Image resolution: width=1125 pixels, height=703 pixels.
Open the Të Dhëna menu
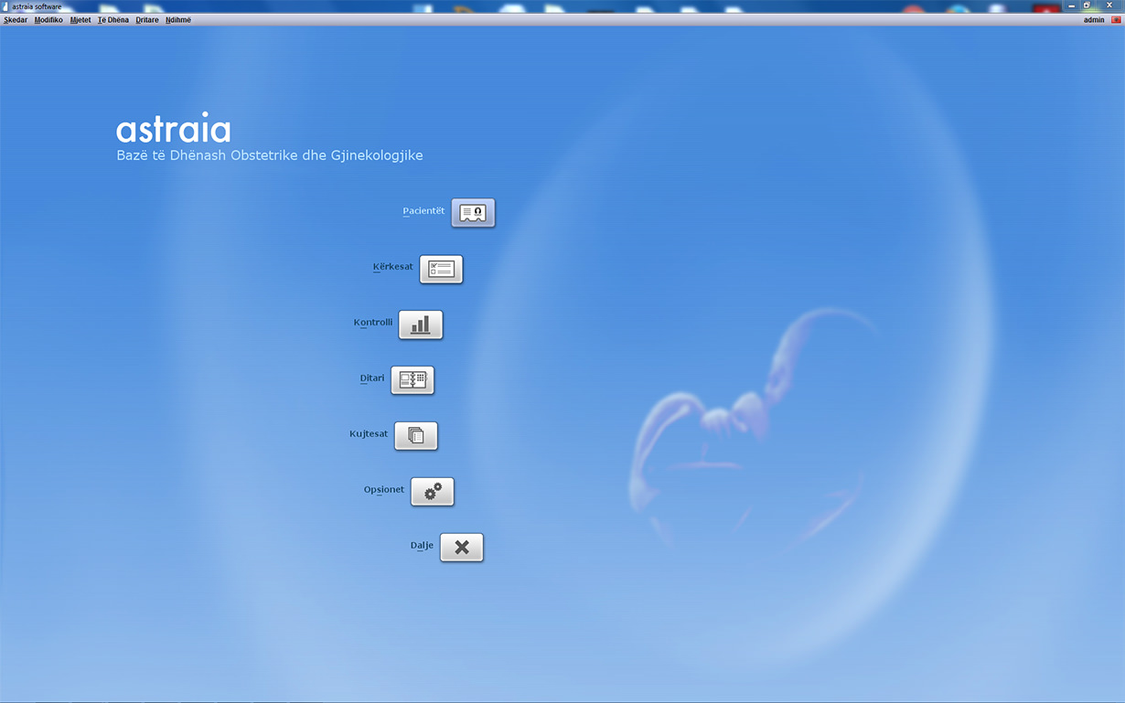[x=113, y=20]
